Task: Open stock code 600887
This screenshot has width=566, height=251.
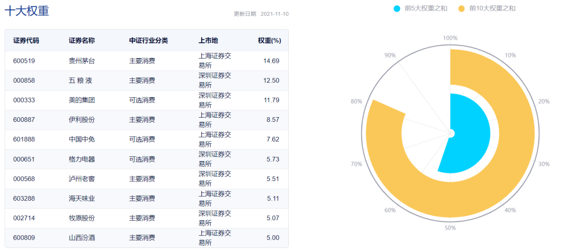Action: click(x=24, y=120)
